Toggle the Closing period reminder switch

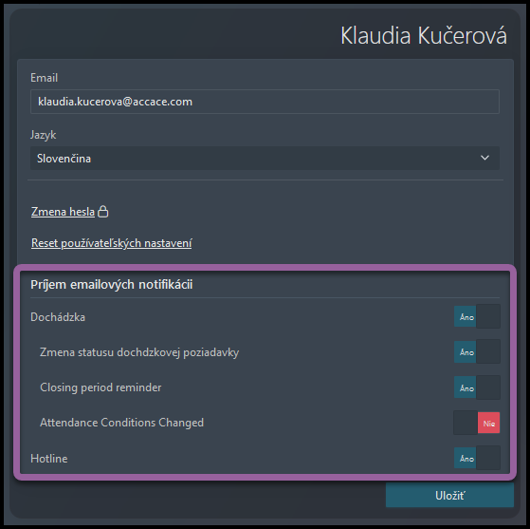point(477,387)
